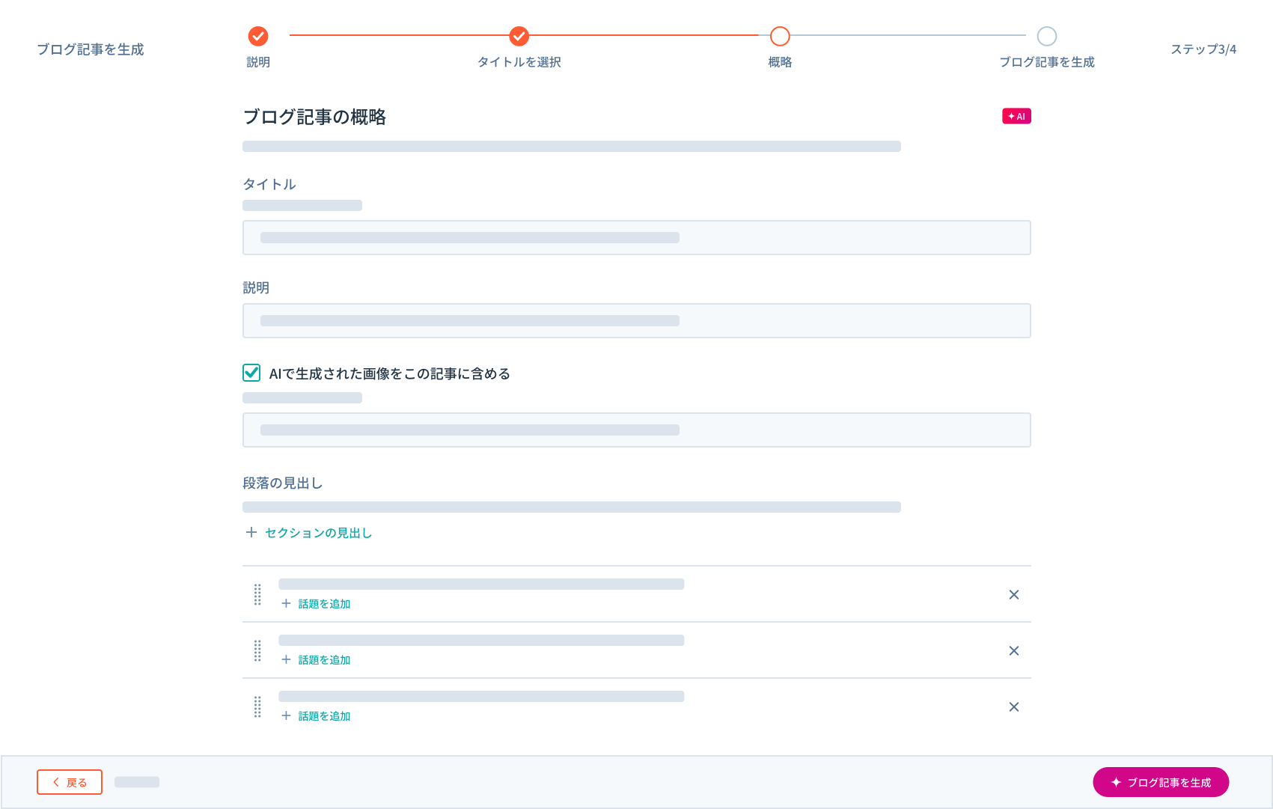The width and height of the screenshot is (1273, 809).
Task: Click the 段落の見出し label
Action: click(x=282, y=483)
